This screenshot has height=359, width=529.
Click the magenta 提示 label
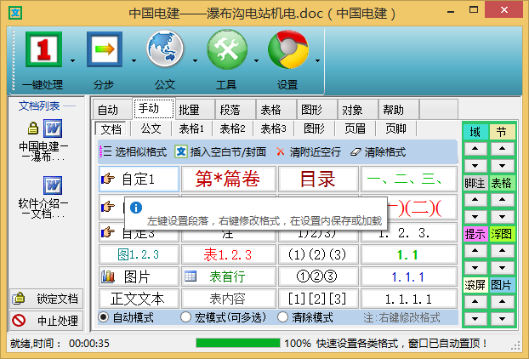point(475,233)
